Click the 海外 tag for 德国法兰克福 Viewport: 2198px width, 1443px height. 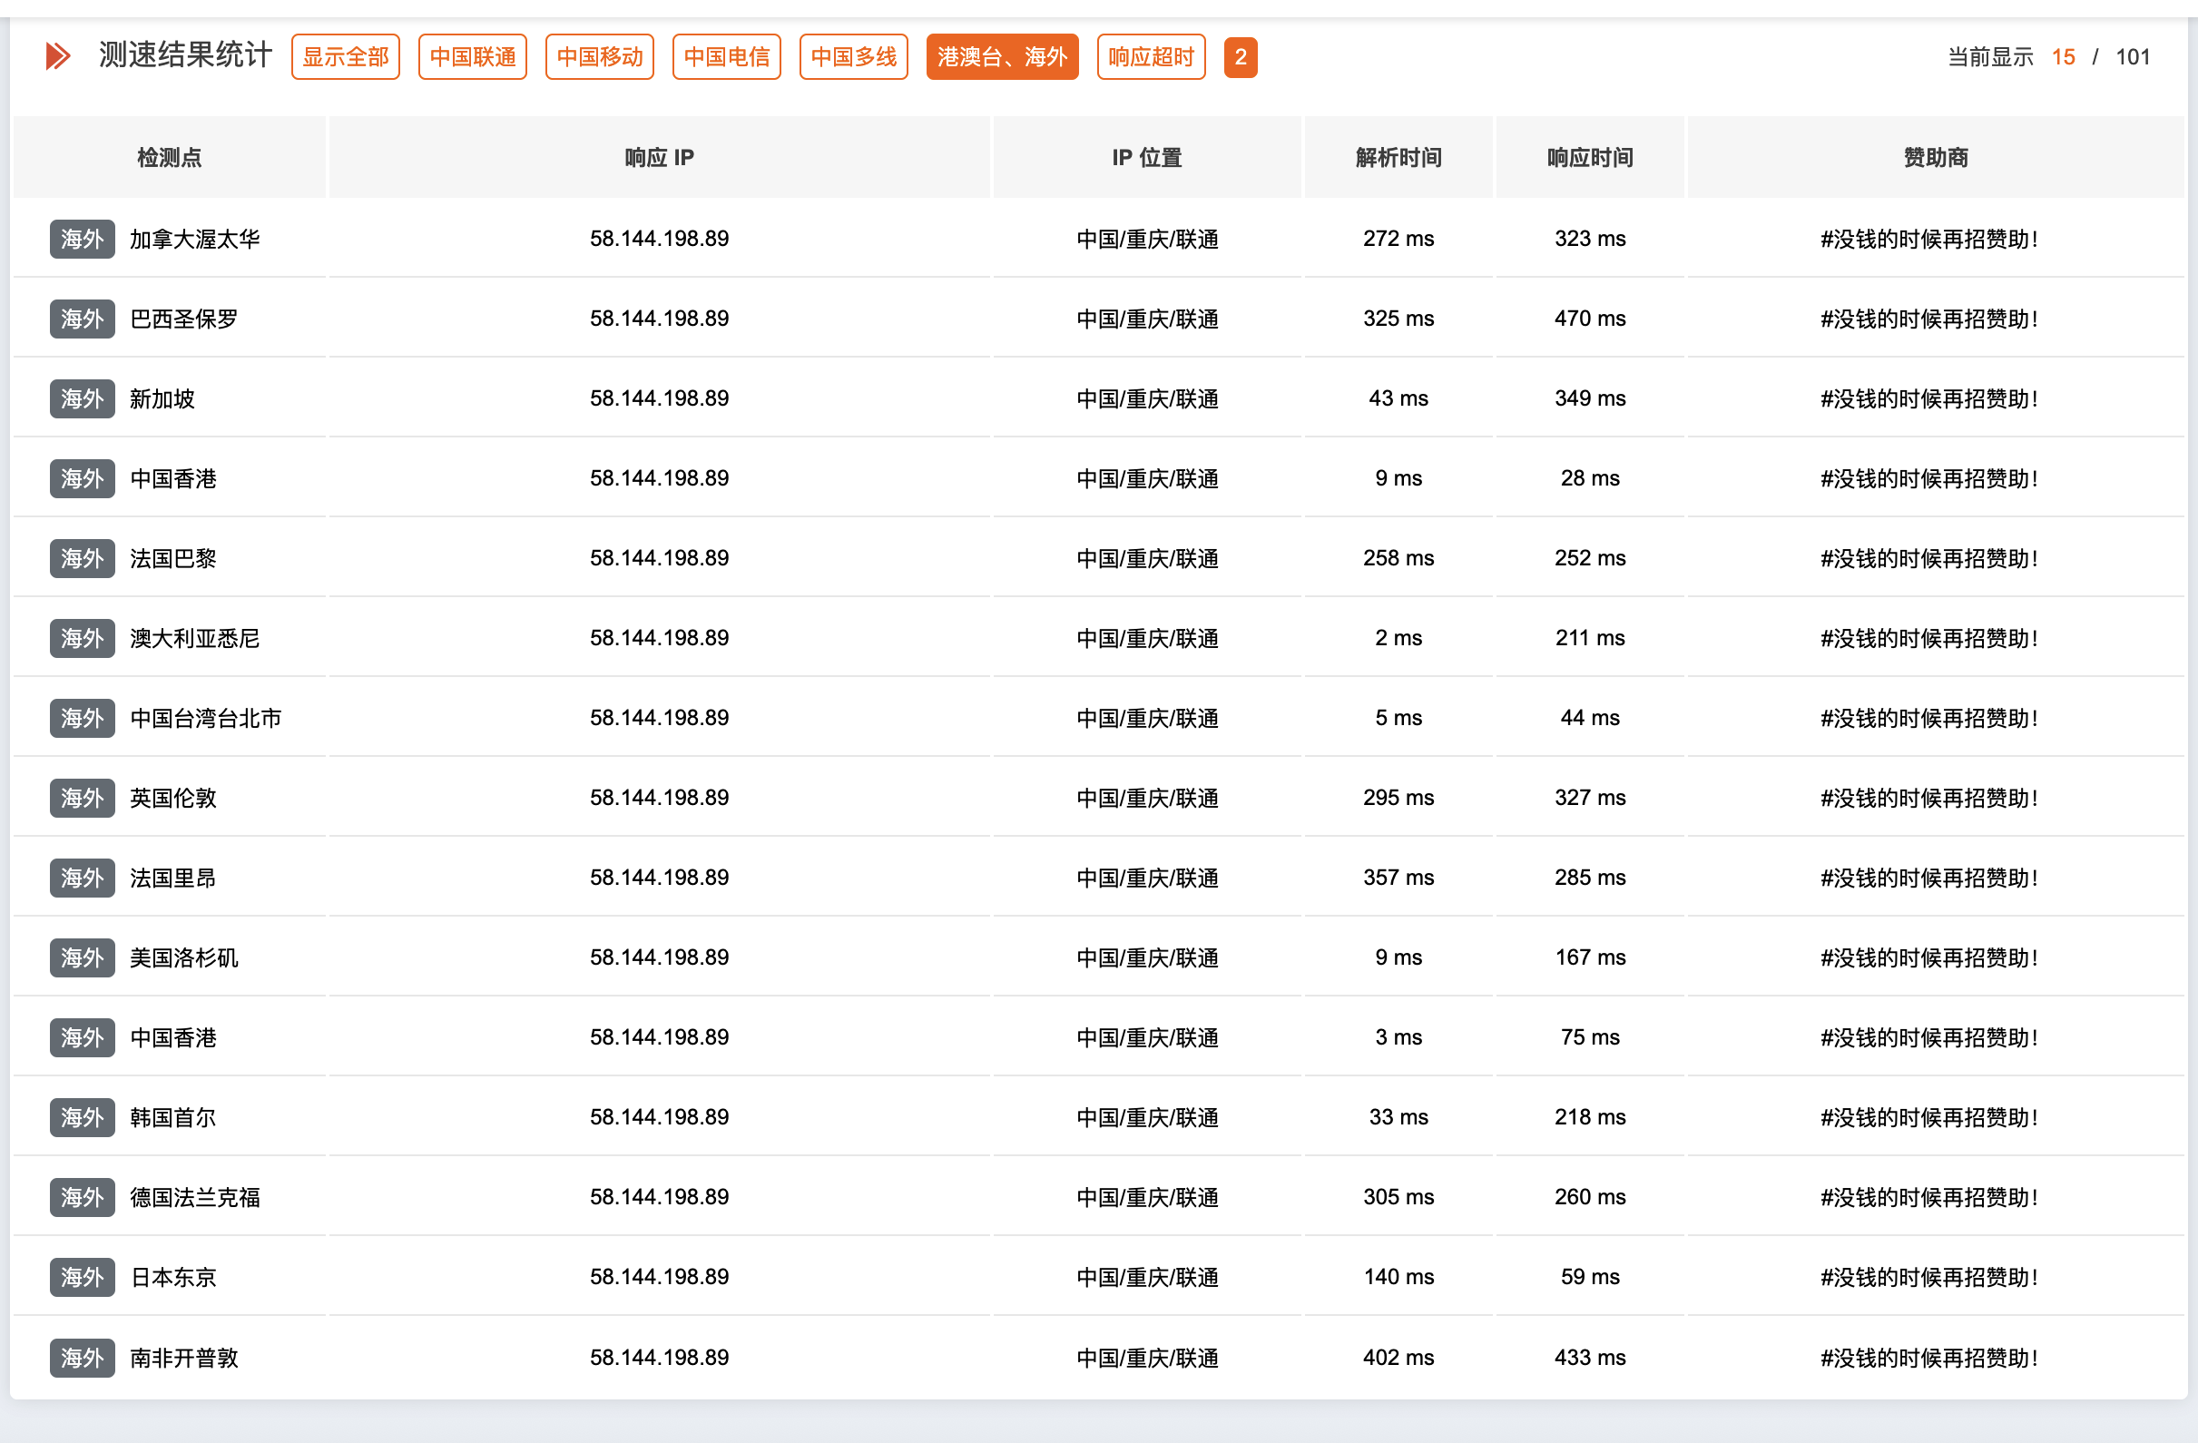pyautogui.click(x=83, y=1197)
